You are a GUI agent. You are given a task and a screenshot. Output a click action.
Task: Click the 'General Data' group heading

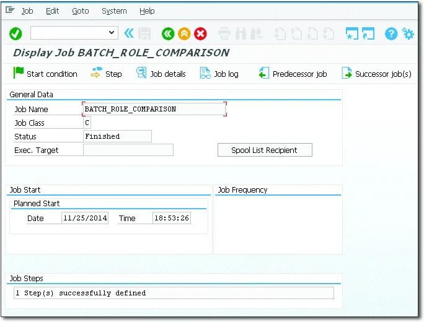(31, 95)
